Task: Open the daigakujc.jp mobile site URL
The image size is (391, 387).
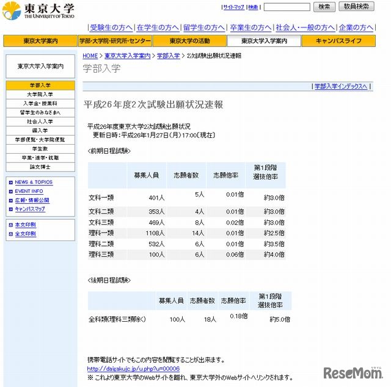Action: click(133, 369)
